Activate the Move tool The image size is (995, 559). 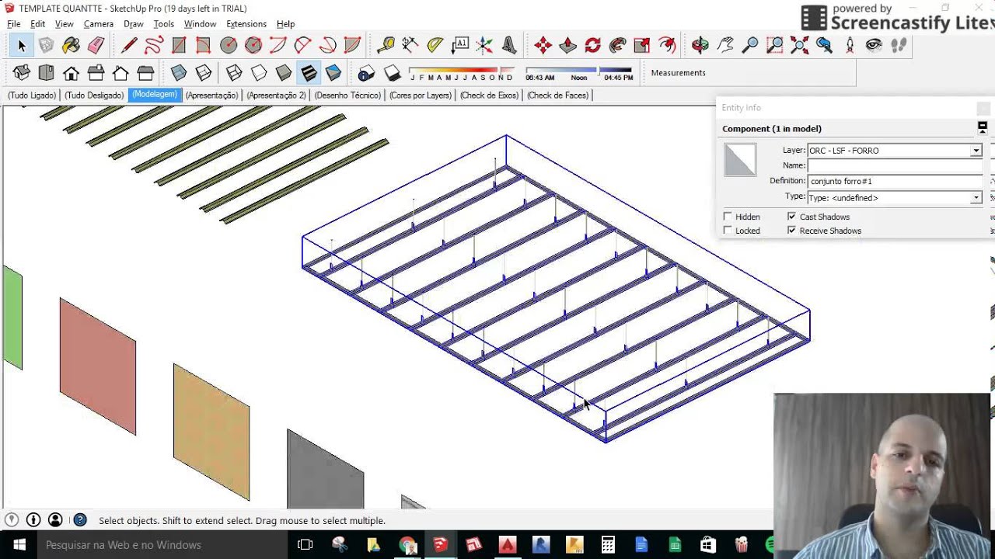[x=543, y=46]
